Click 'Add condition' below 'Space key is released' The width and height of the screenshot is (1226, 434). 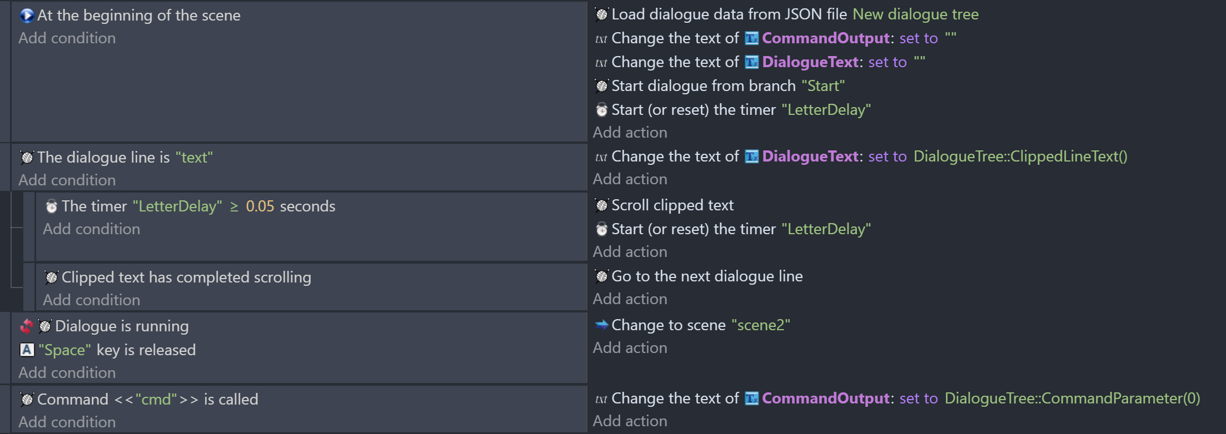point(67,373)
